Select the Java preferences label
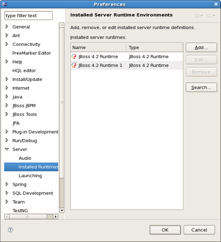The image size is (221, 242). pyautogui.click(x=17, y=97)
